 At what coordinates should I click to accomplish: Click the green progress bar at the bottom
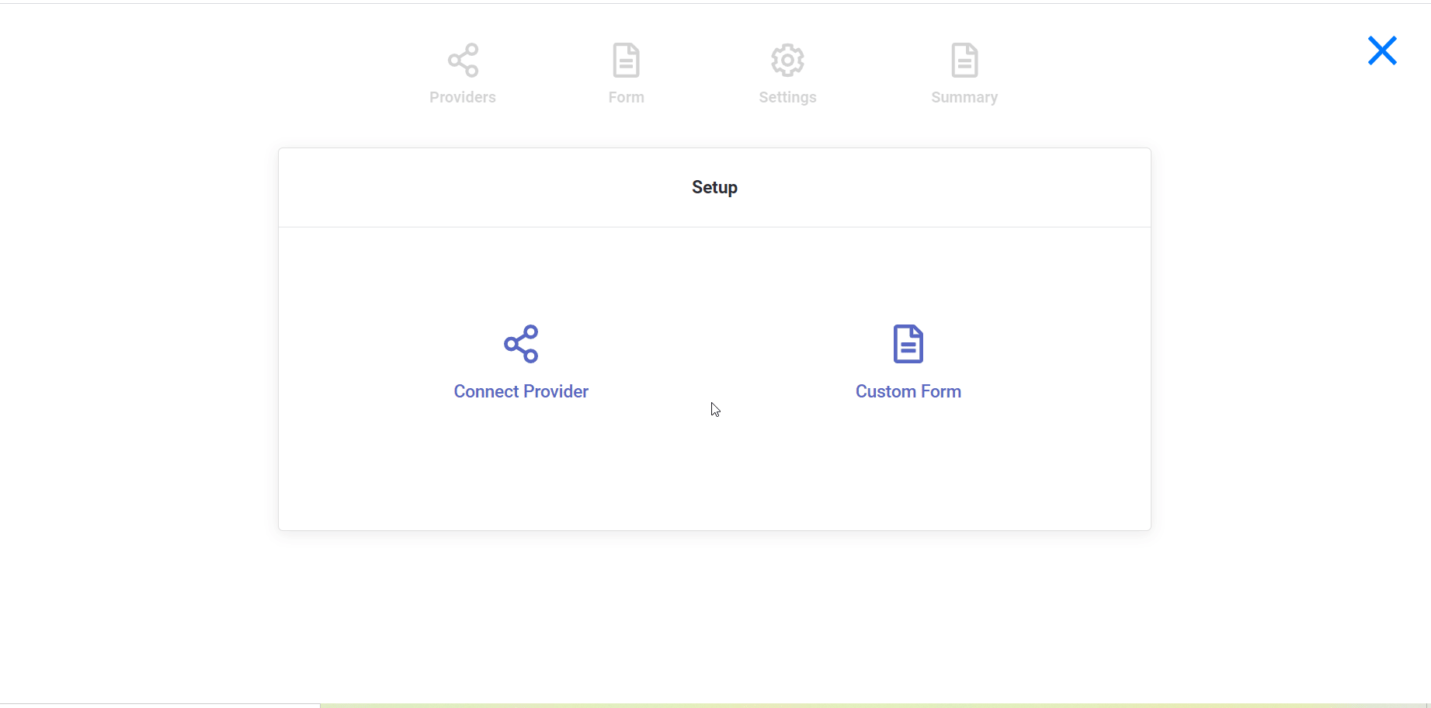[854, 705]
